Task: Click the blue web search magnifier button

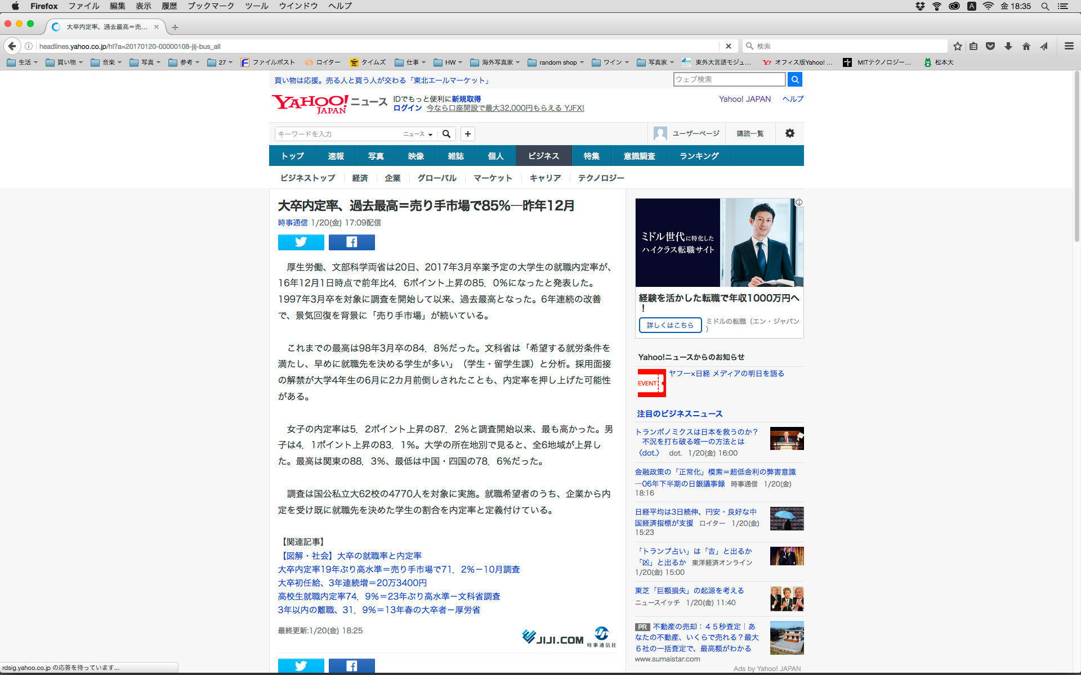Action: click(x=794, y=79)
